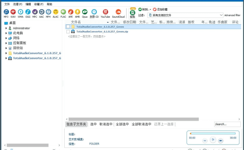Click the 网络 network icon
The image size is (244, 150).
10,38
